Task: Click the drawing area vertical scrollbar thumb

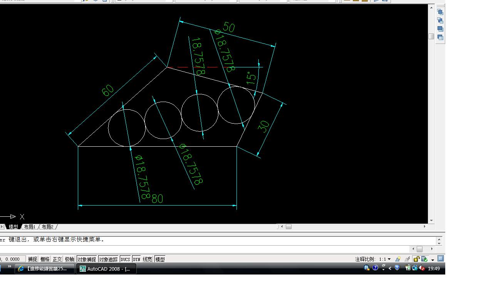Action: click(x=431, y=37)
